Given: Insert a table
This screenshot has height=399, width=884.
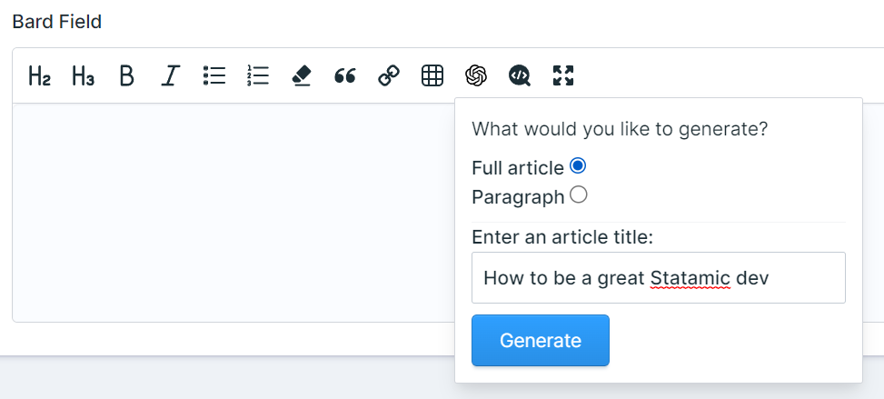Looking at the screenshot, I should click(432, 75).
